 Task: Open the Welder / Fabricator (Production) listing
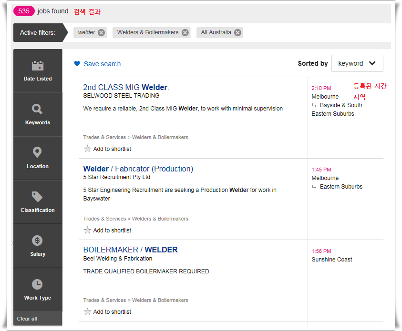(138, 169)
